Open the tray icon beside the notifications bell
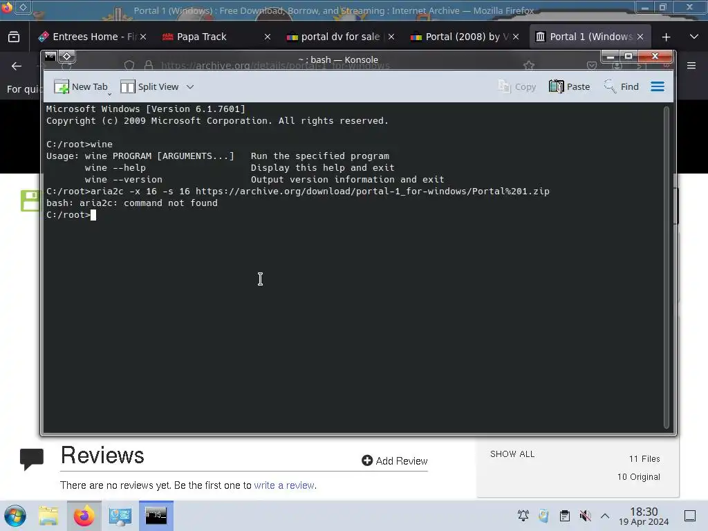Image resolution: width=708 pixels, height=531 pixels. (x=544, y=516)
